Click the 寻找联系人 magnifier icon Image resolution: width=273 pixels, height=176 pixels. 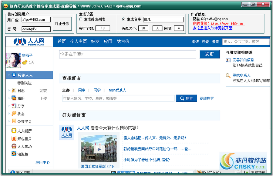tap(228, 75)
